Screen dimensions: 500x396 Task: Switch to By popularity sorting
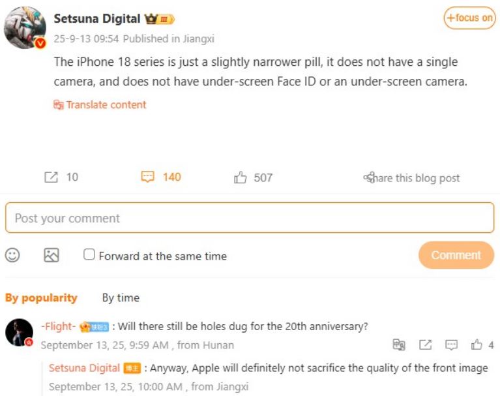click(41, 297)
